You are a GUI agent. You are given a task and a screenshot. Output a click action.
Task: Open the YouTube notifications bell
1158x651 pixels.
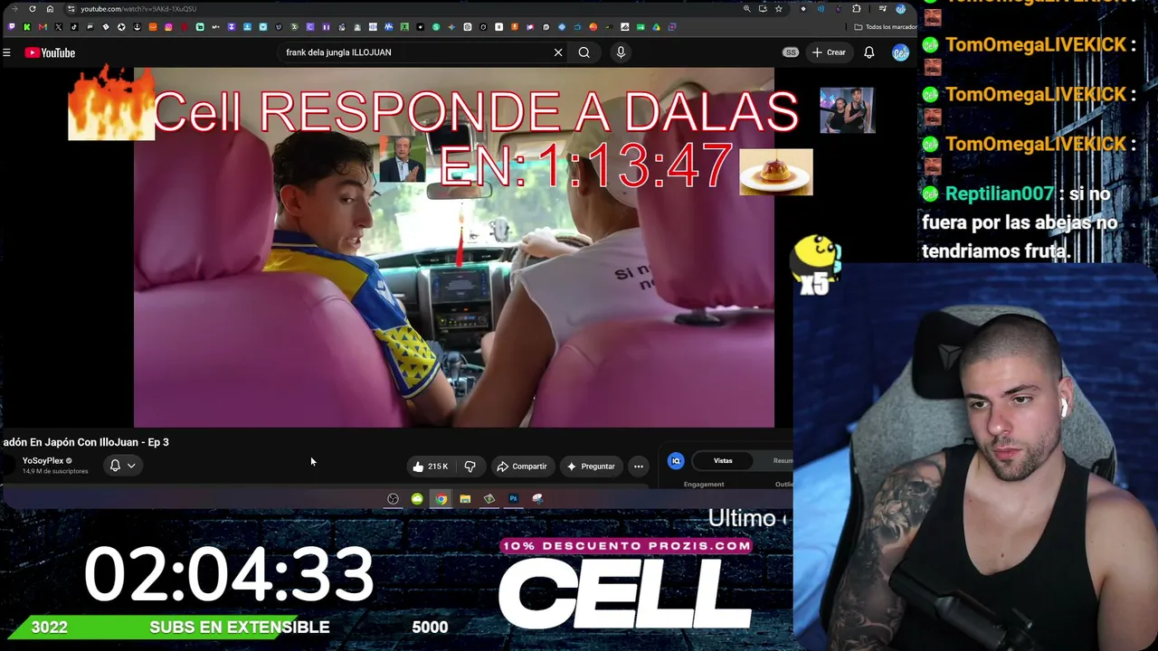(x=868, y=52)
